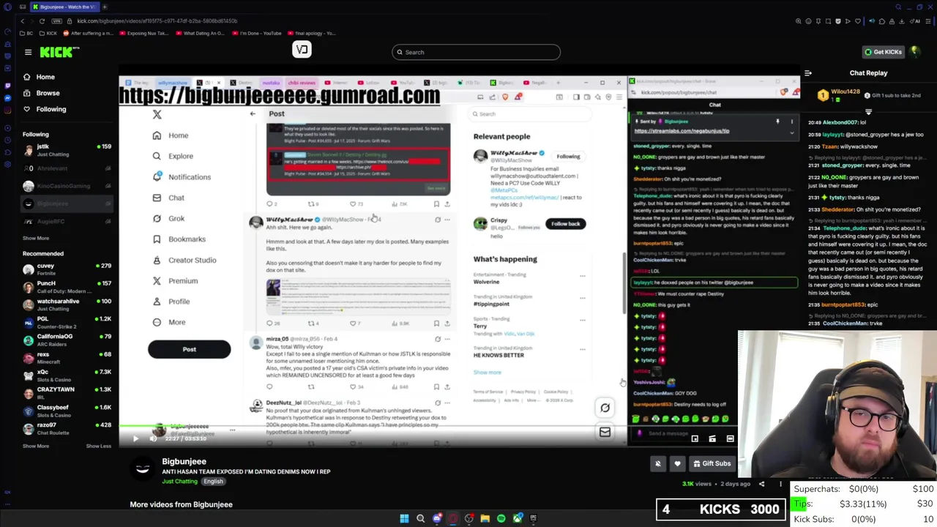Image resolution: width=937 pixels, height=527 pixels.
Task: Open a new browser tab
Action: tap(105, 7)
